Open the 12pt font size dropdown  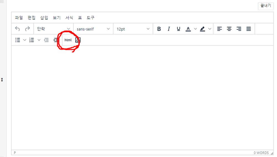click(133, 29)
